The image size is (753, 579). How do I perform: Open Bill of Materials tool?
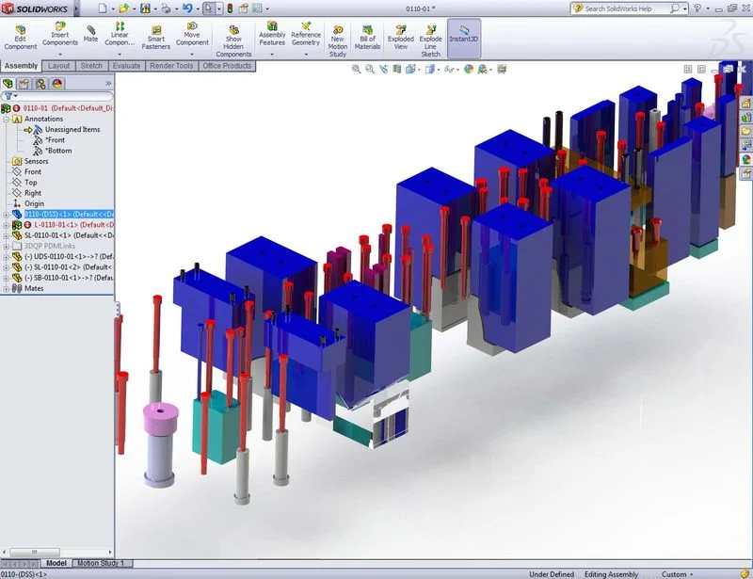tap(367, 37)
